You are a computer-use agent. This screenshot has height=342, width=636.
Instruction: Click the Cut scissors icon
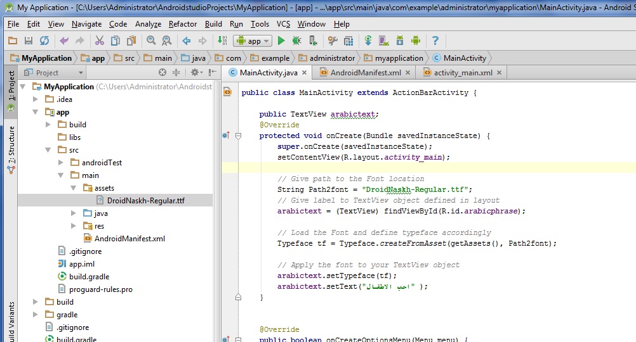pos(99,41)
